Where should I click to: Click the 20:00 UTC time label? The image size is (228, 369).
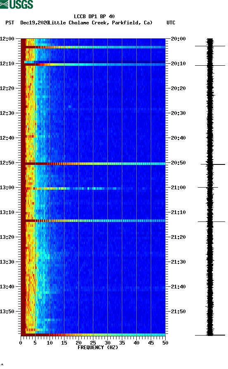point(178,38)
